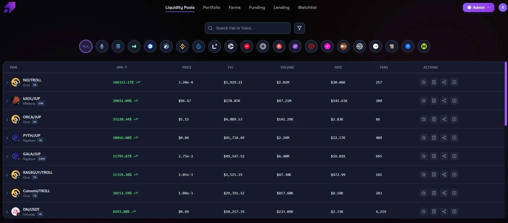
Task: Star the Coinomi/TROLL pool
Action: coord(424,193)
